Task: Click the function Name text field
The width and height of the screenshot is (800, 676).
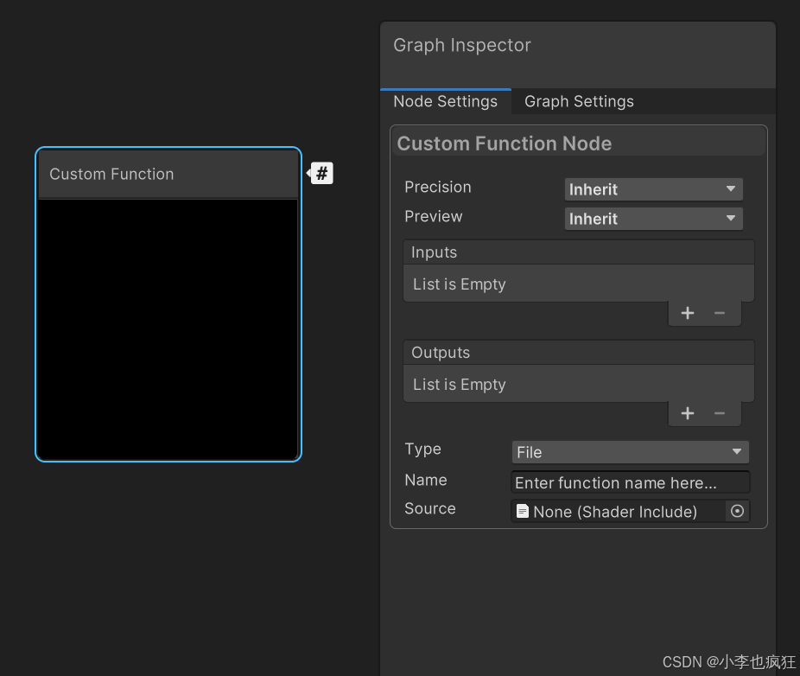Action: click(630, 482)
